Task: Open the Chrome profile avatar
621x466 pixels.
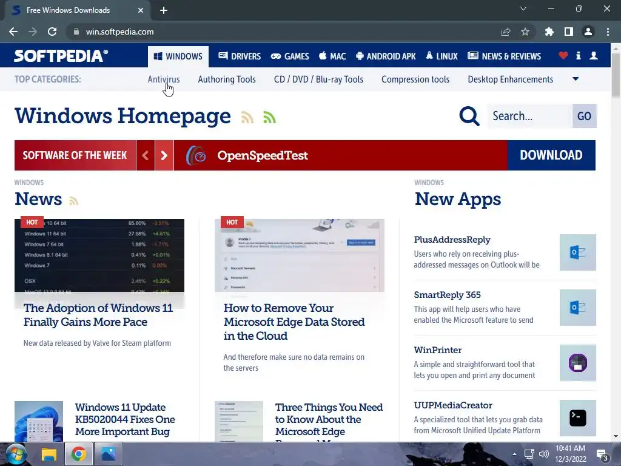Action: (x=588, y=32)
